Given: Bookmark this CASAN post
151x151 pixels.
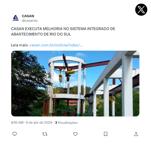Looking at the screenshot, I should [x=105, y=134].
